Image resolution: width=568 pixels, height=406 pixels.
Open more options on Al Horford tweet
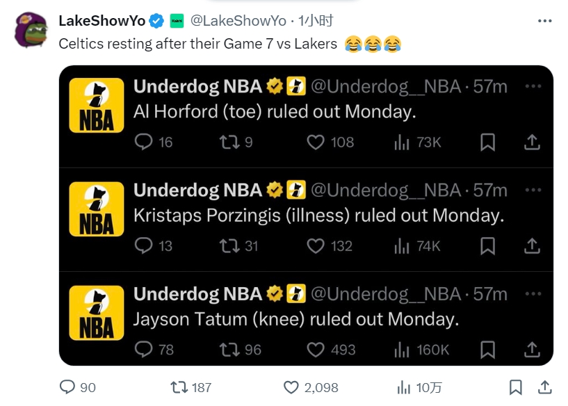533,86
